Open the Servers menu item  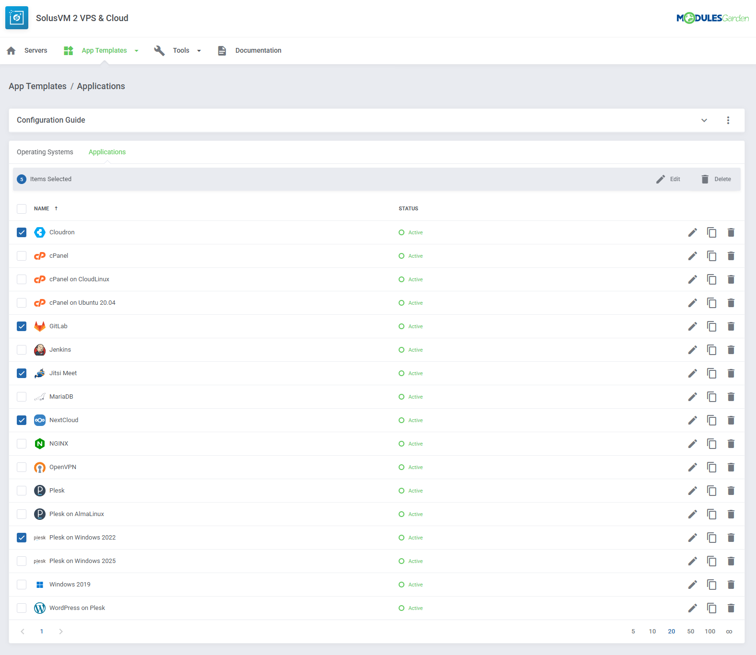point(36,50)
